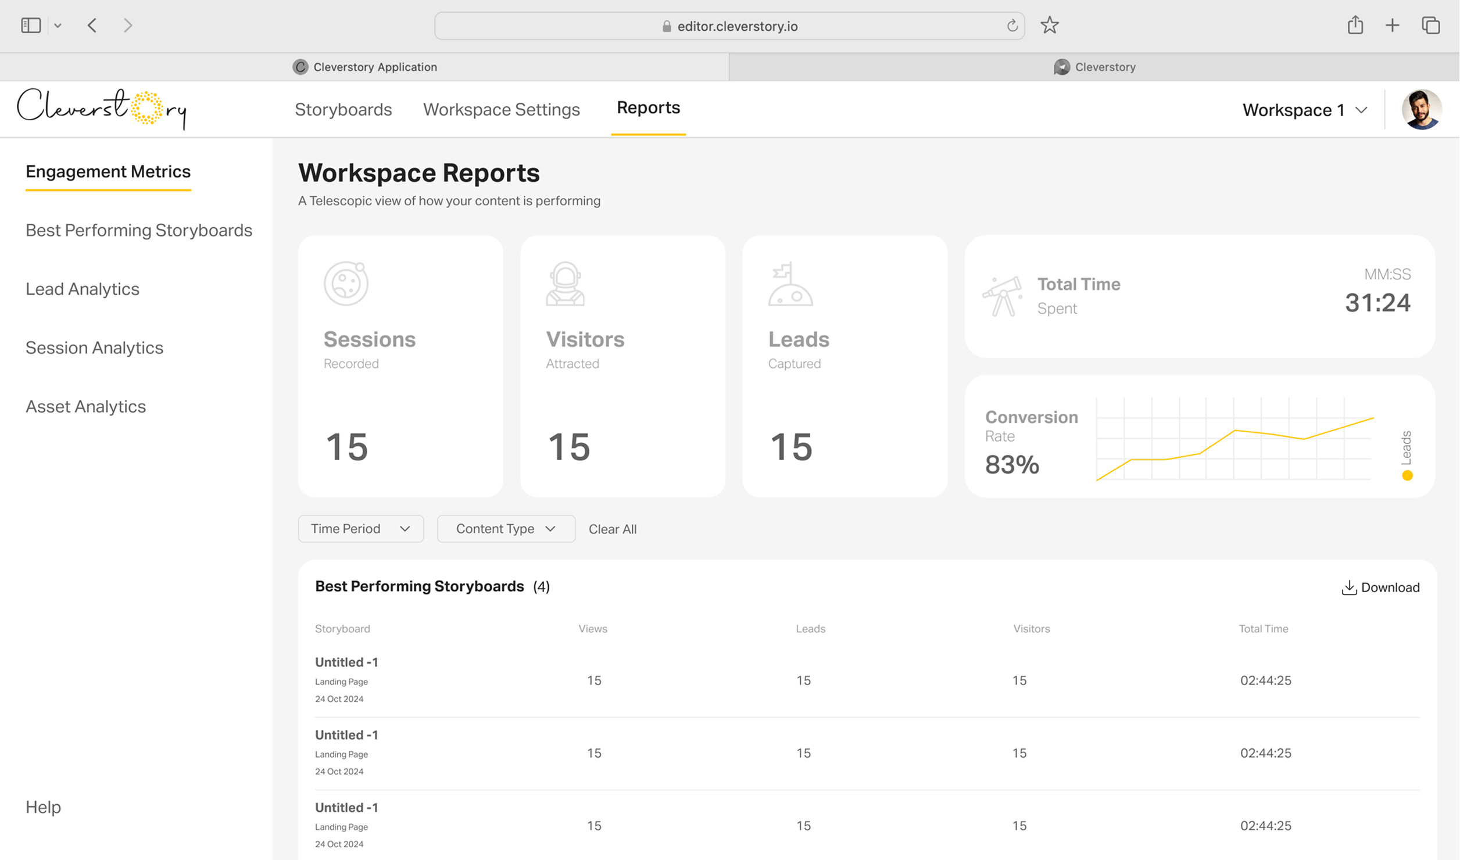Image resolution: width=1460 pixels, height=860 pixels.
Task: Switch to the Storyboards tab
Action: pos(343,109)
